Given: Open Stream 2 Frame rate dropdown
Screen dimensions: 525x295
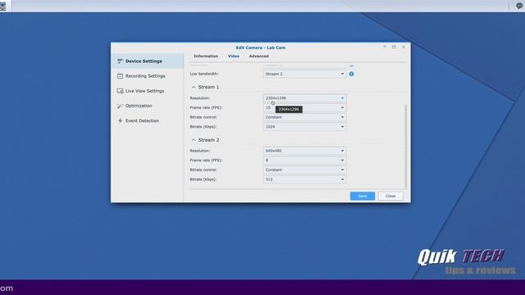Looking at the screenshot, I should [304, 161].
